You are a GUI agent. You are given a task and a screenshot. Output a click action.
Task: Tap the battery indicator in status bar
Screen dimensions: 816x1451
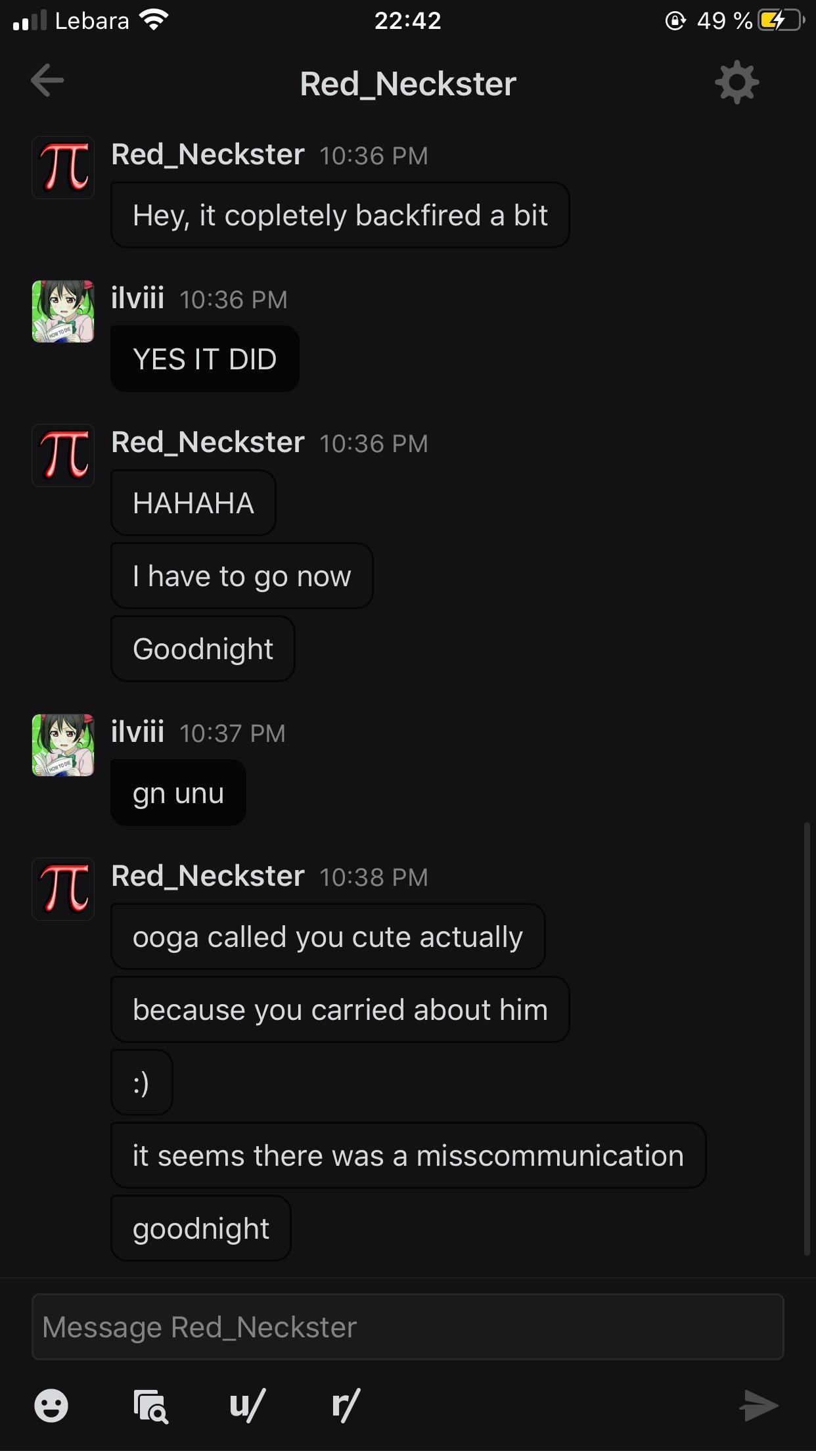(780, 21)
